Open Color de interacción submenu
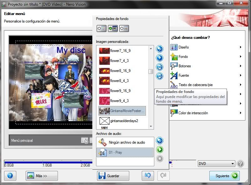The width and height of the screenshot is (251, 185). click(206, 113)
